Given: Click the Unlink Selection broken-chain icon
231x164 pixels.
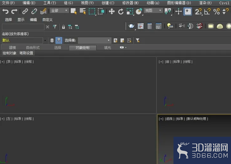Looking at the screenshot, I should (x=34, y=11).
